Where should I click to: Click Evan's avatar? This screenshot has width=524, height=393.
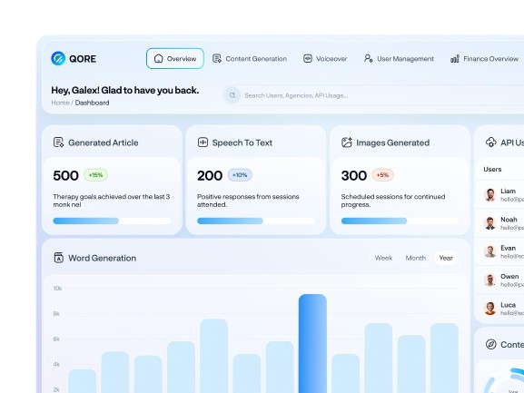(x=490, y=251)
